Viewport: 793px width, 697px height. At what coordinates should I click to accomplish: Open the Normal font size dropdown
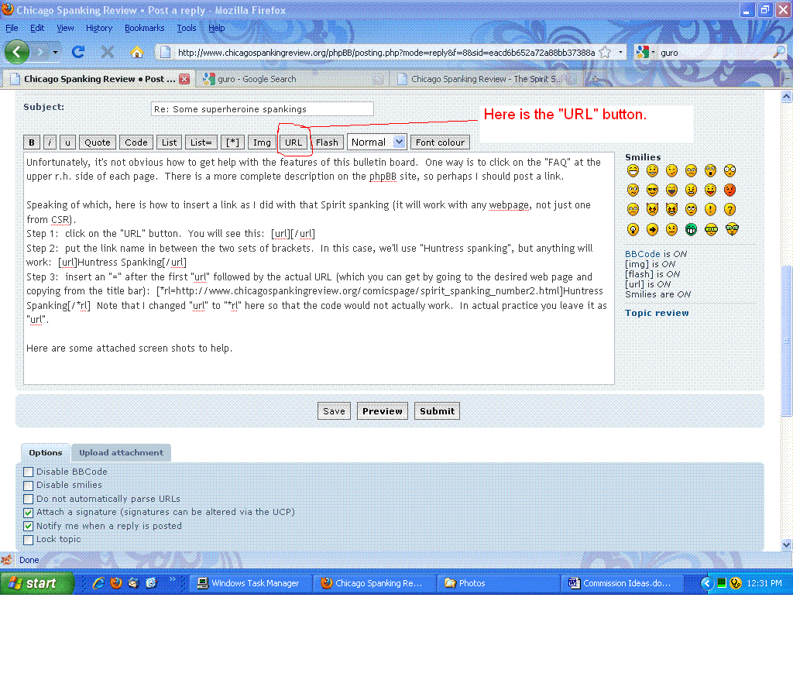click(x=377, y=142)
